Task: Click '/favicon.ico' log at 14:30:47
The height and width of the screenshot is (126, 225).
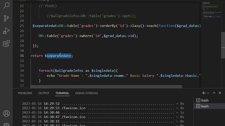Action: [73, 117]
